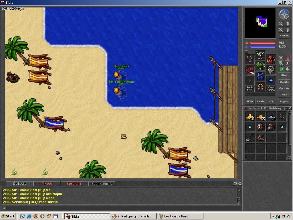Select the silver shield slot
The height and width of the screenshot is (220, 293).
tap(271, 70)
